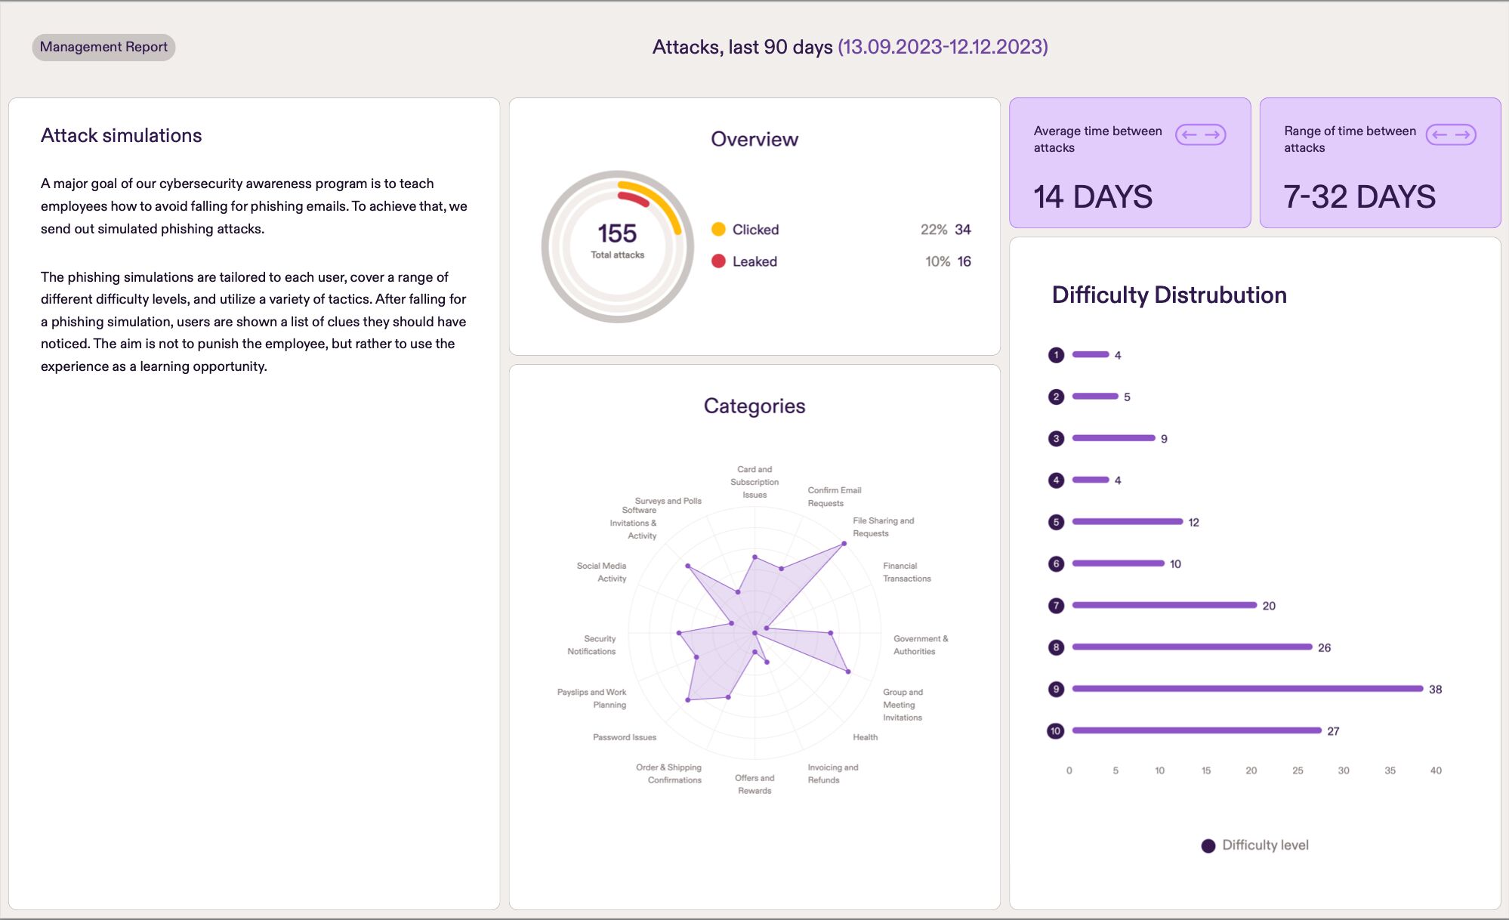Click the Group and Meeting Invitations data point
This screenshot has height=920, width=1509.
(x=848, y=671)
